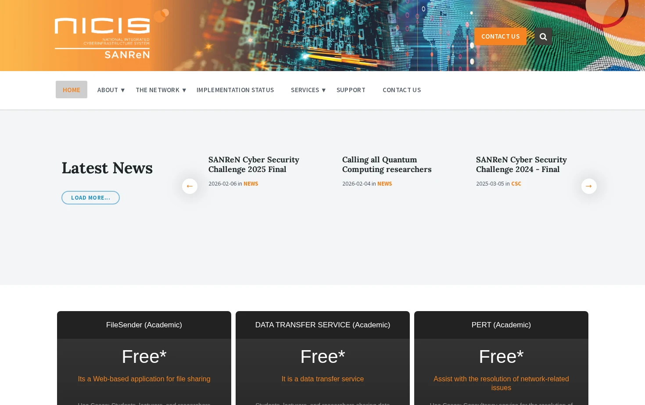The height and width of the screenshot is (405, 645).
Task: Advance news carousel with right arrow
Action: point(589,186)
